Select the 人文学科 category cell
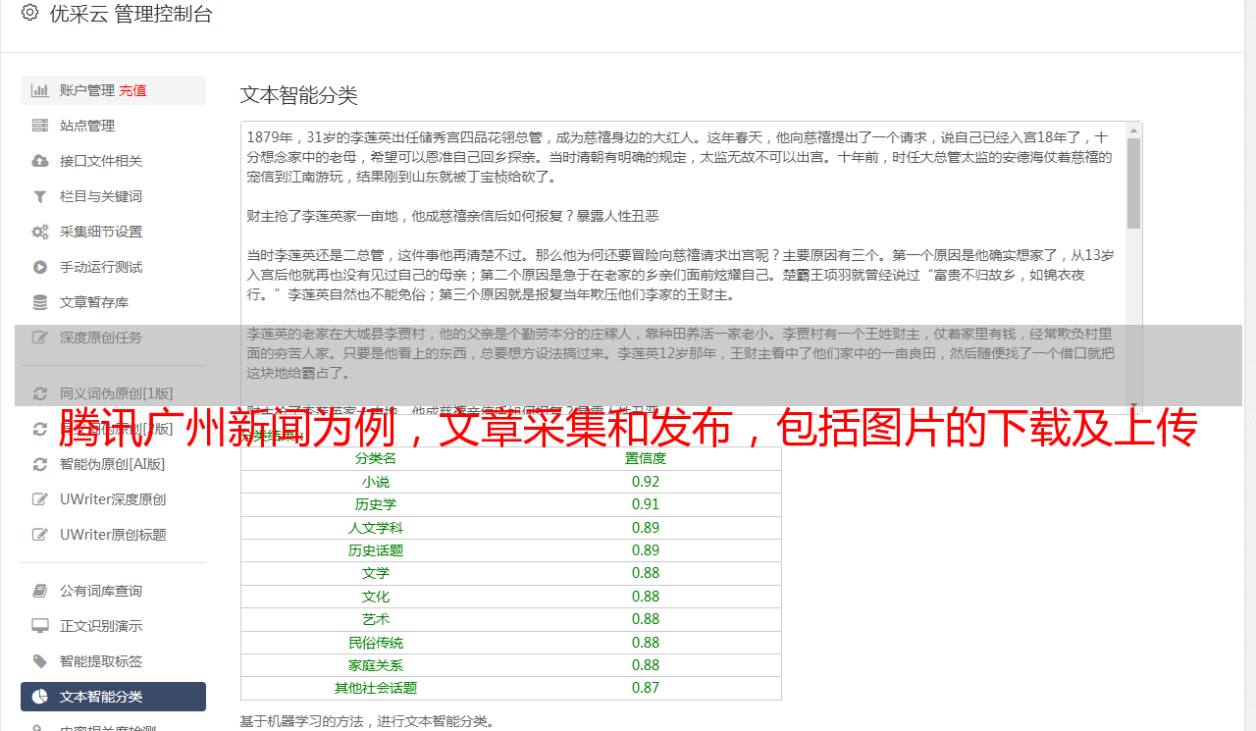The width and height of the screenshot is (1256, 731). [x=376, y=528]
